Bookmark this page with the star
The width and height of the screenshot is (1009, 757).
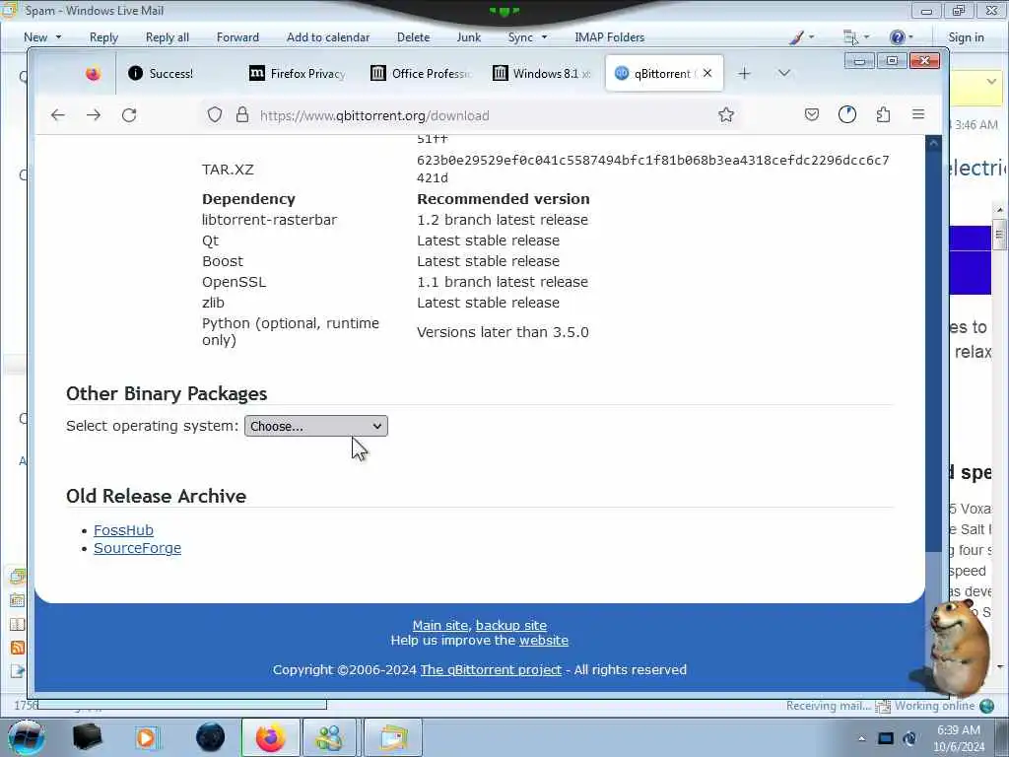click(726, 115)
